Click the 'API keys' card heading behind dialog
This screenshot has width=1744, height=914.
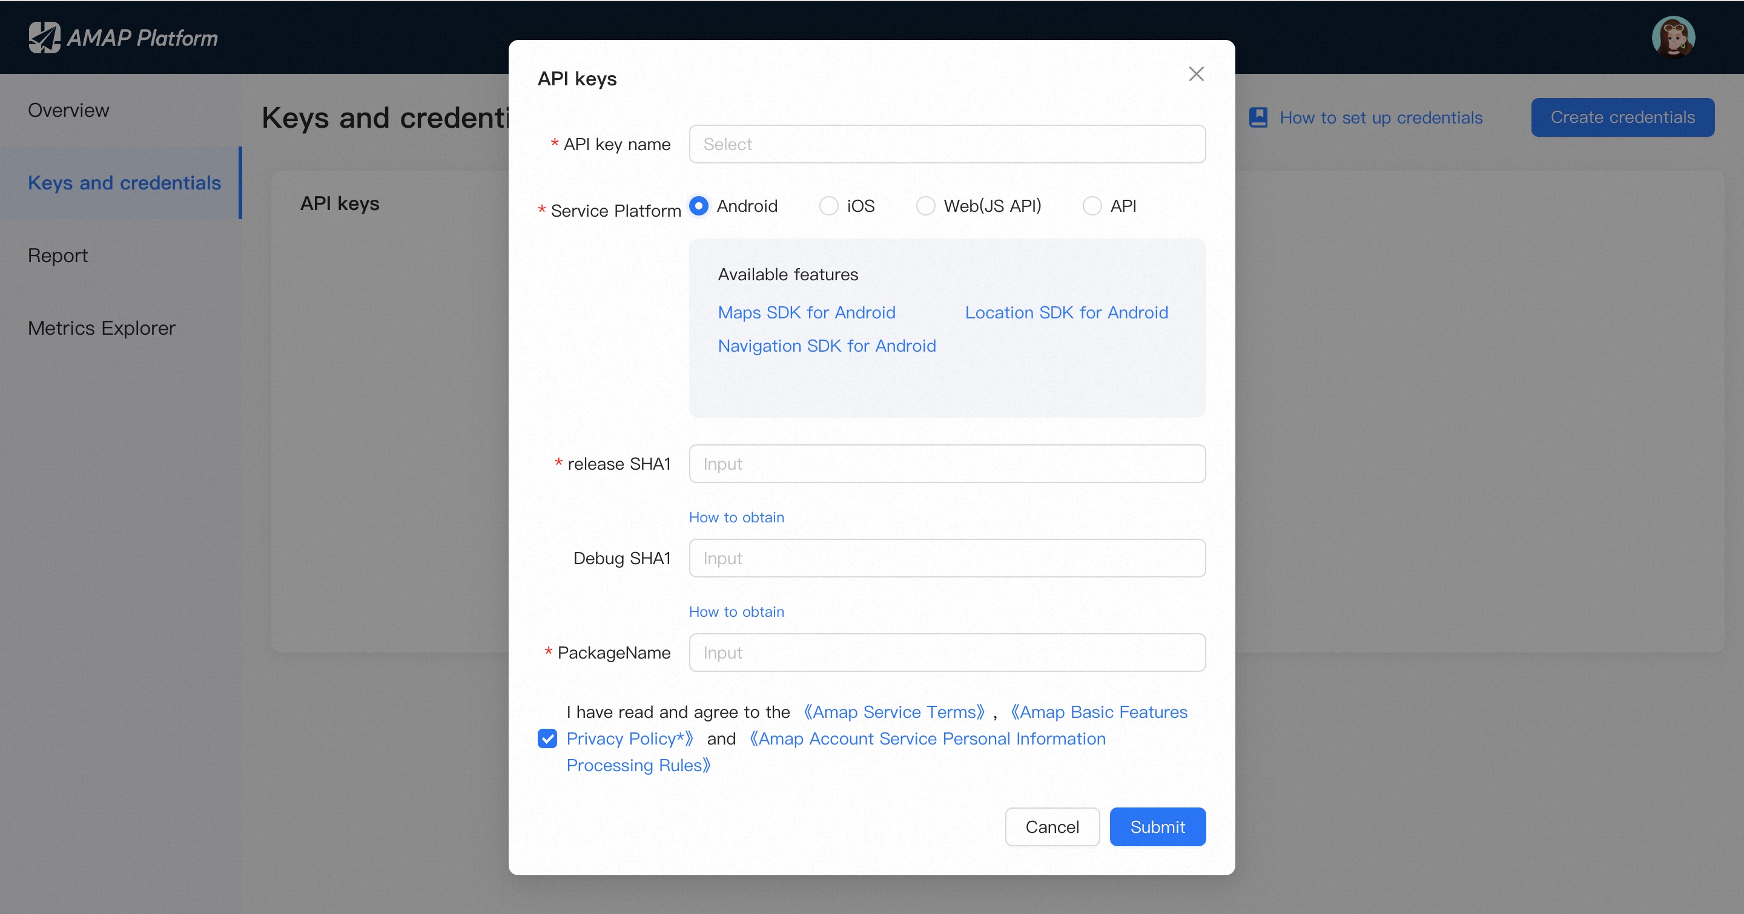[x=339, y=203]
